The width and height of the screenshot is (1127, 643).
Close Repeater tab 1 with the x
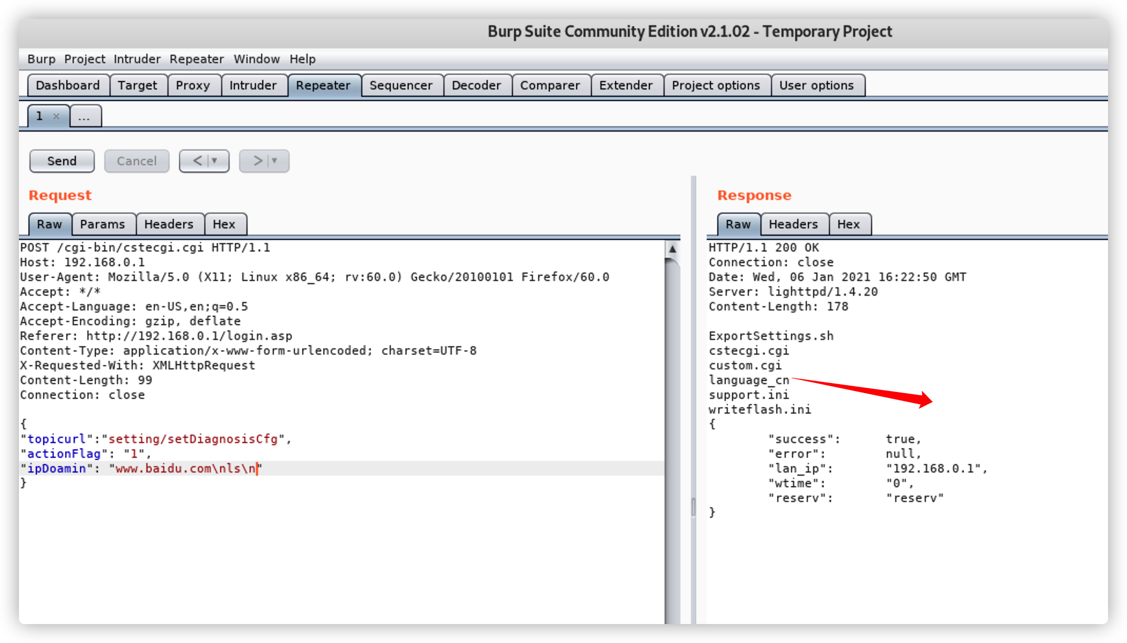coord(56,116)
